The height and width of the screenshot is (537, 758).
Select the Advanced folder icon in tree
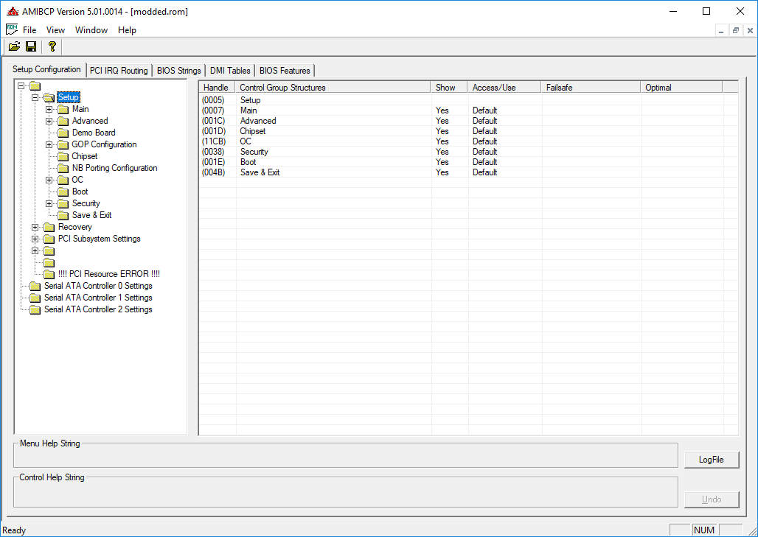point(63,122)
